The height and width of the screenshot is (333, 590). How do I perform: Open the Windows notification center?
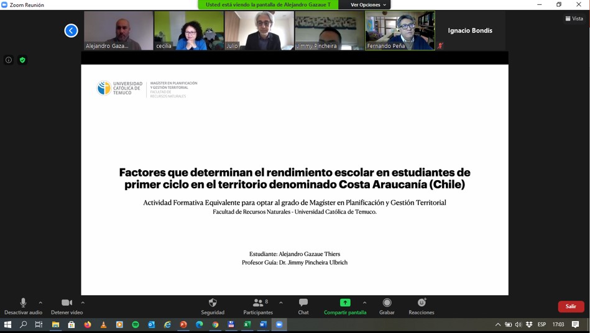point(575,324)
